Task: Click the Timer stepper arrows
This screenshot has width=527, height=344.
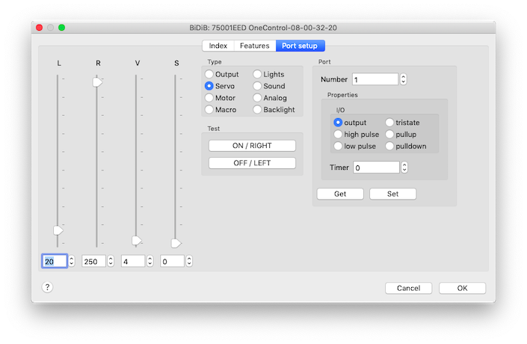Action: point(404,168)
